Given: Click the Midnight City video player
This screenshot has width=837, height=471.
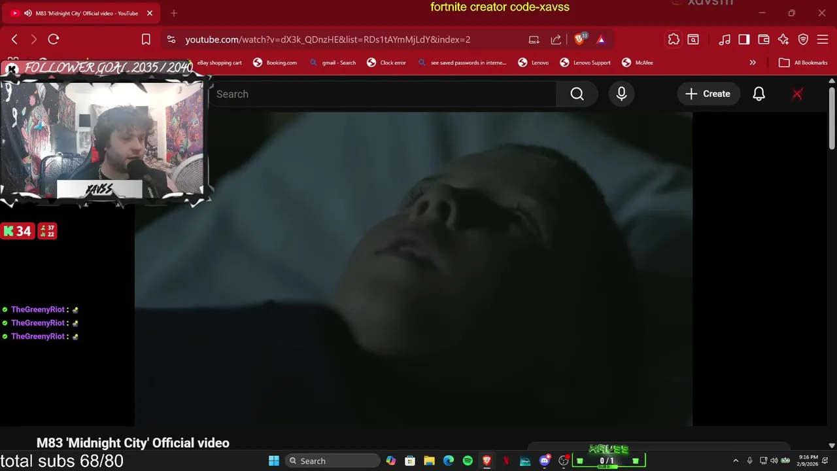Looking at the screenshot, I should tap(413, 269).
